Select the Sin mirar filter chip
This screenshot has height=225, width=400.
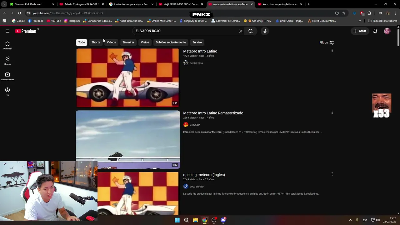point(128,42)
